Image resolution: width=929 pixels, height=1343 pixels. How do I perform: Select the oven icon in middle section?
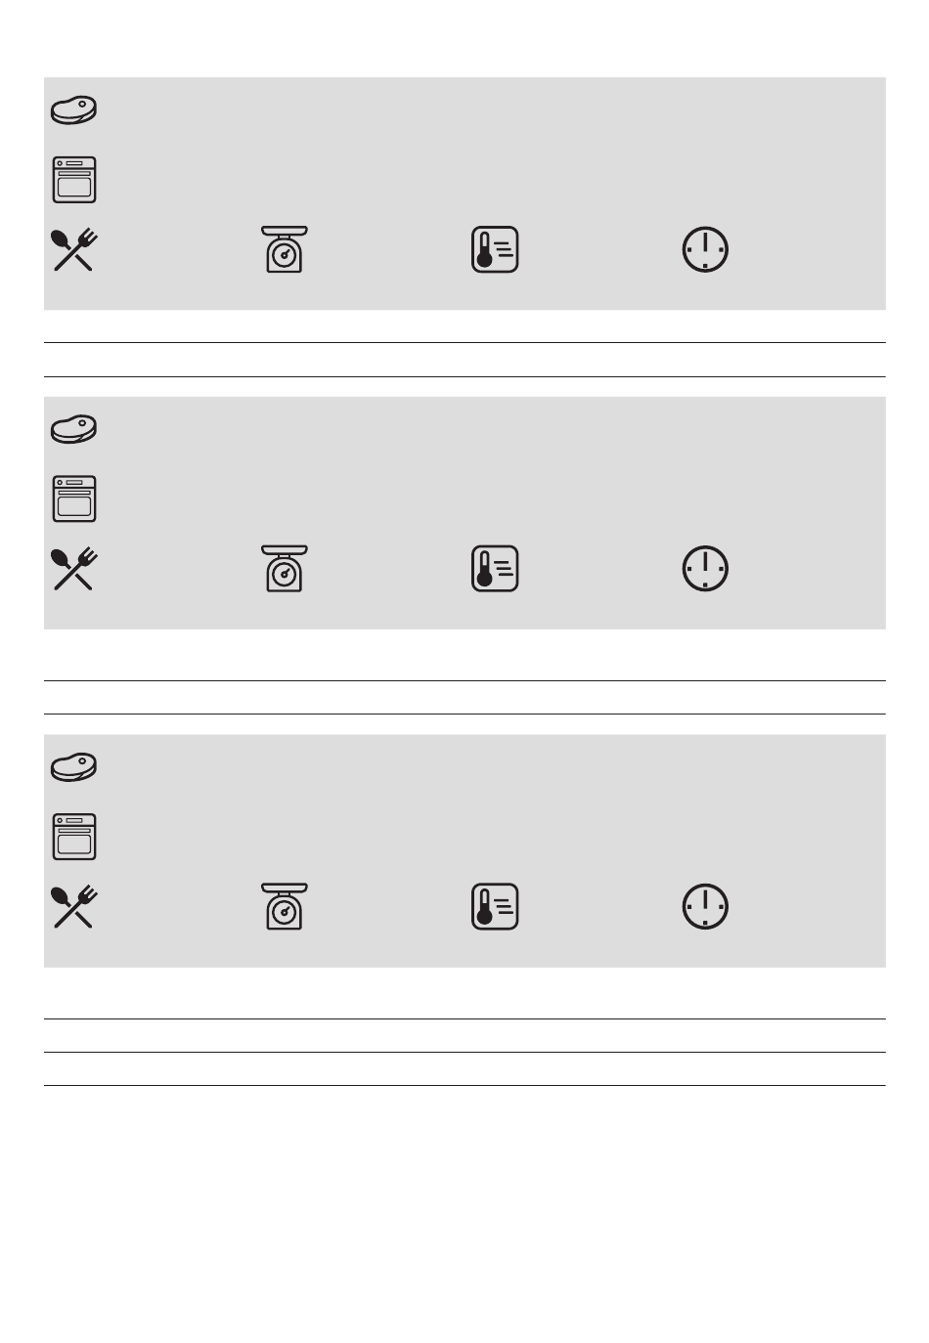pyautogui.click(x=74, y=498)
